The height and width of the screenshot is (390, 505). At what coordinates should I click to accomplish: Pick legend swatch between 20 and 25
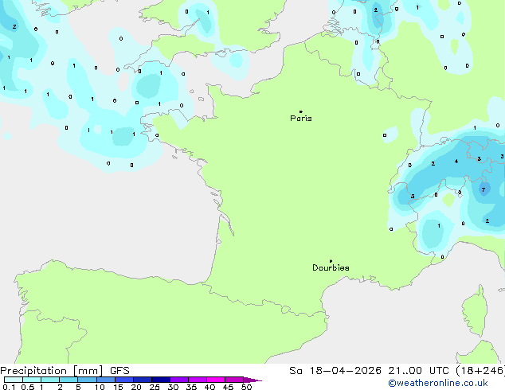click(143, 380)
